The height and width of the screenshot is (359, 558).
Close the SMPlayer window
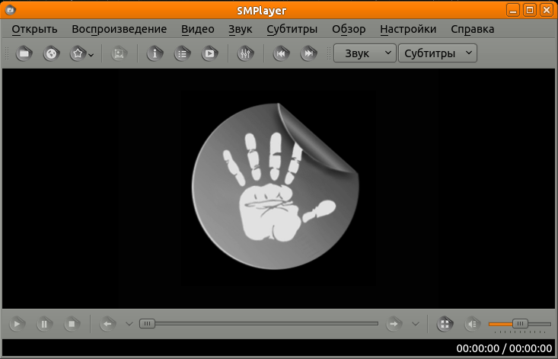point(547,10)
